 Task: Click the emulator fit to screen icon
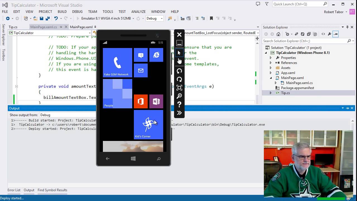pyautogui.click(x=179, y=88)
